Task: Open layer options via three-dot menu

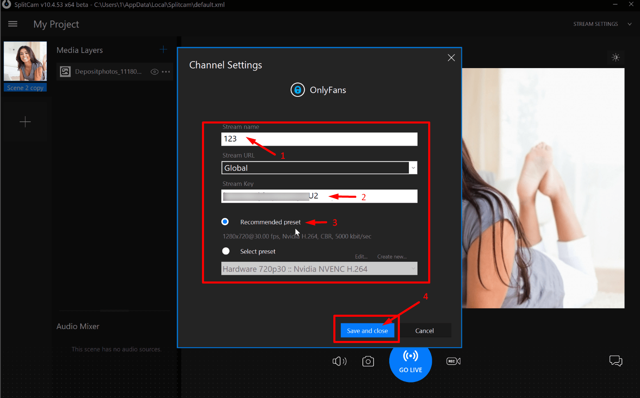Action: pyautogui.click(x=166, y=71)
